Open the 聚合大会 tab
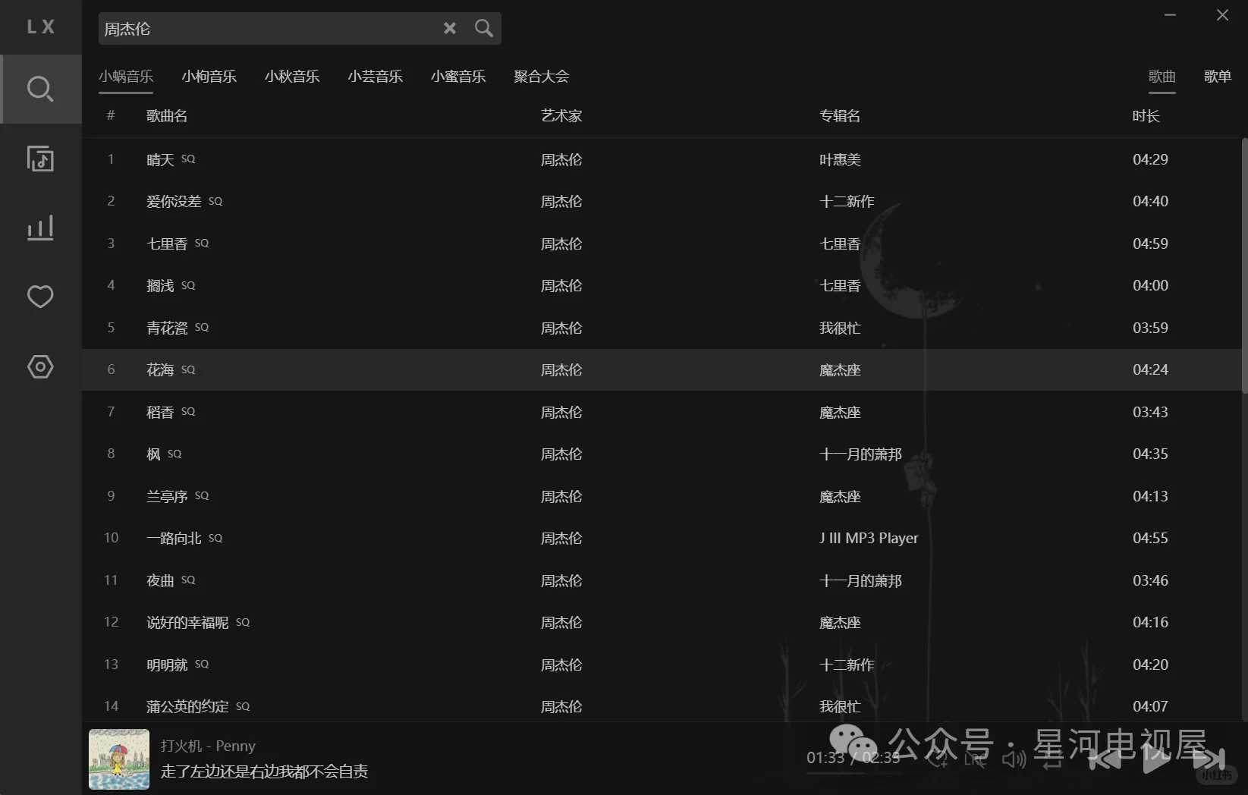Viewport: 1248px width, 795px height. point(541,76)
